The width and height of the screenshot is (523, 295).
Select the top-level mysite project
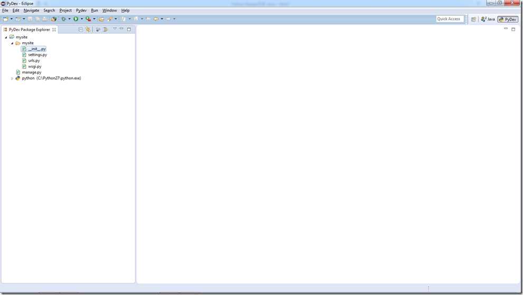(x=22, y=37)
